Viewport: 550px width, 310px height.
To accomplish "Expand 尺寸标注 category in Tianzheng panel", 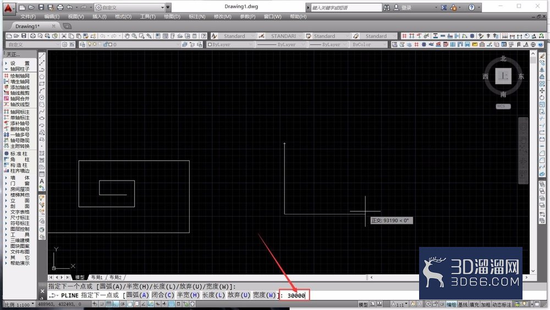I will [20, 218].
